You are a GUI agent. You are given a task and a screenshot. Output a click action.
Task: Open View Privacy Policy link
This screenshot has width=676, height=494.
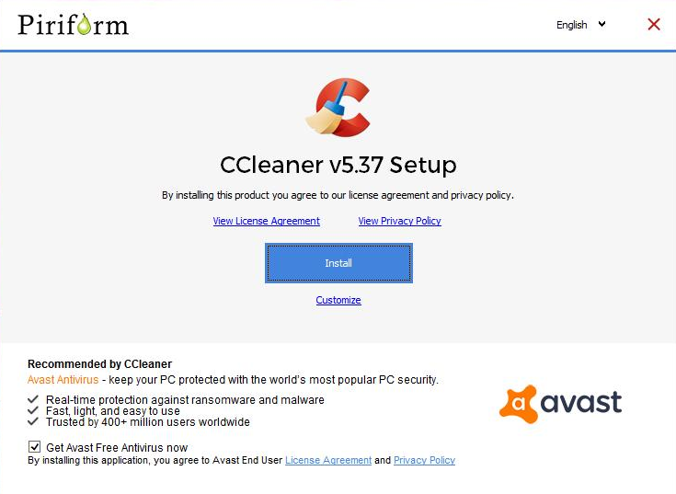[400, 221]
